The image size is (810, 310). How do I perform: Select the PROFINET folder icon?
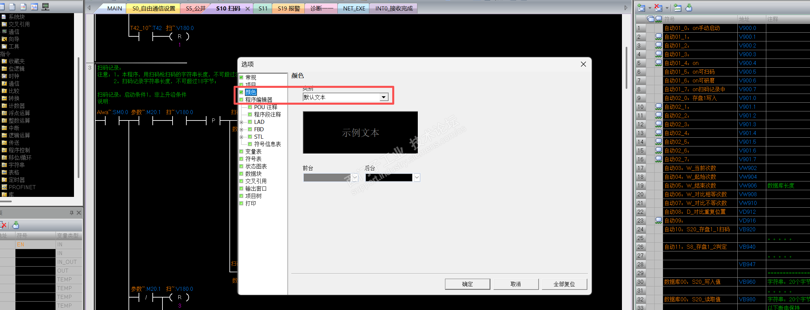pos(4,187)
